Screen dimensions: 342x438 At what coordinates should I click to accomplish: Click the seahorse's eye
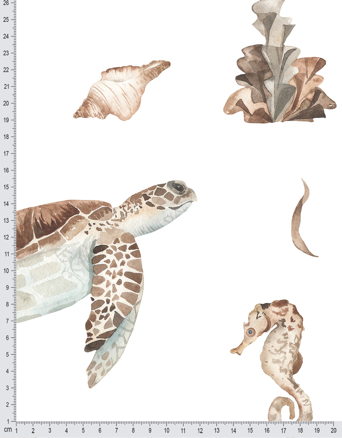tap(251, 332)
